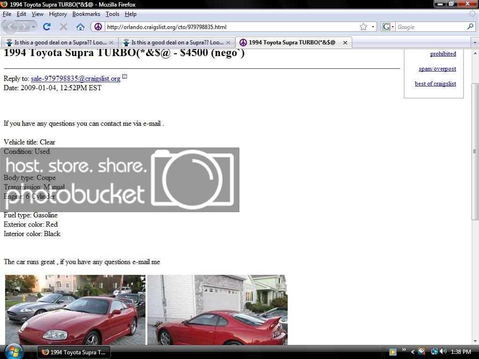Flag the post as prohibited
The width and height of the screenshot is (479, 359).
point(443,54)
